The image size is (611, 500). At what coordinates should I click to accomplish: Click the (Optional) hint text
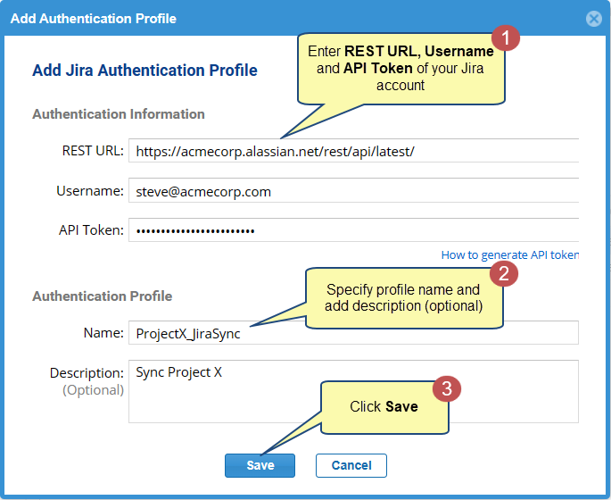93,390
